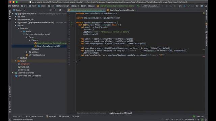Expand the .idea folder
Image resolution: width=216 pixels, height=121 pixels.
pyautogui.click(x=16, y=16)
